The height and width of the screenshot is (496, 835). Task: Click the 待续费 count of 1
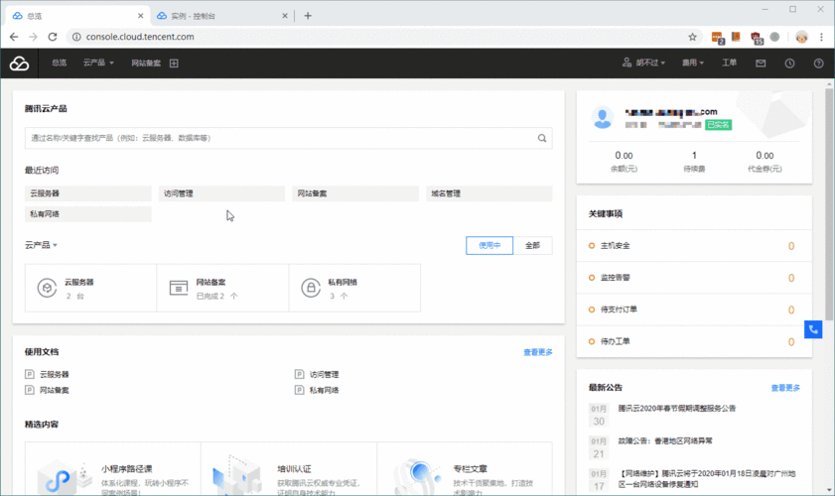click(694, 156)
